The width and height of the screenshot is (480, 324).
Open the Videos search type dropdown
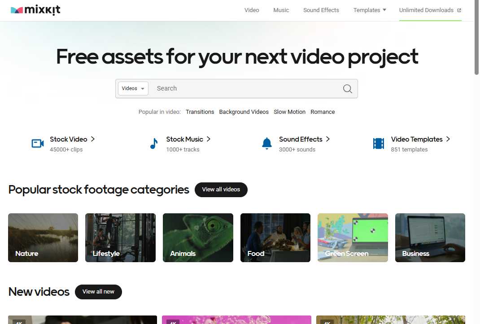click(x=132, y=88)
